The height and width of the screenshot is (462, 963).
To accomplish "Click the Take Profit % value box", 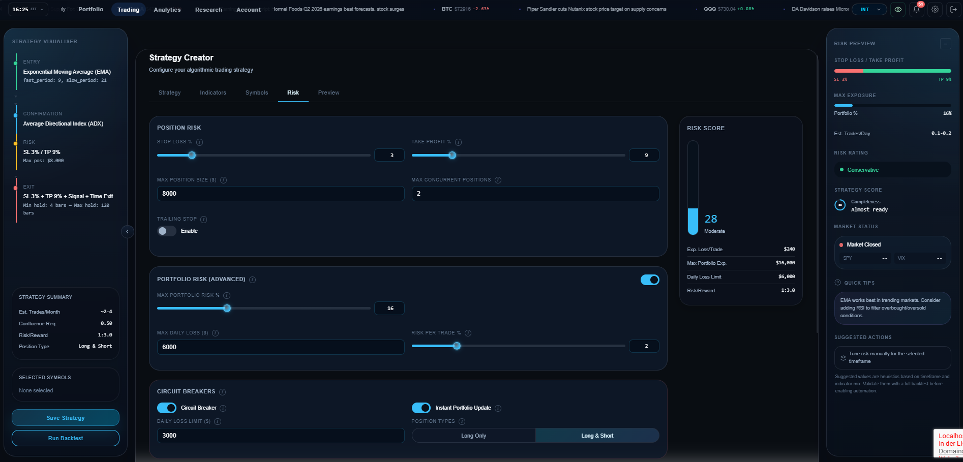I will coord(644,155).
